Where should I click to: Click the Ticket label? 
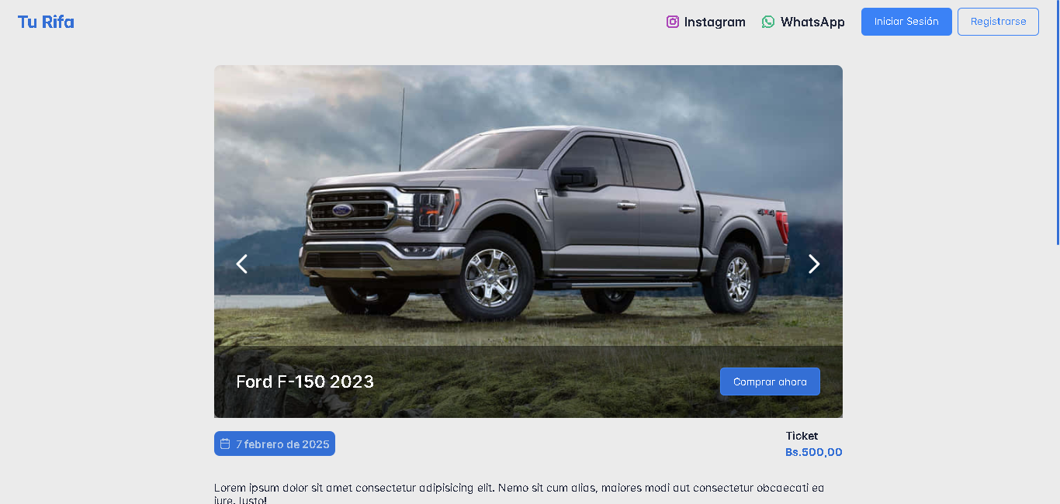tap(802, 436)
